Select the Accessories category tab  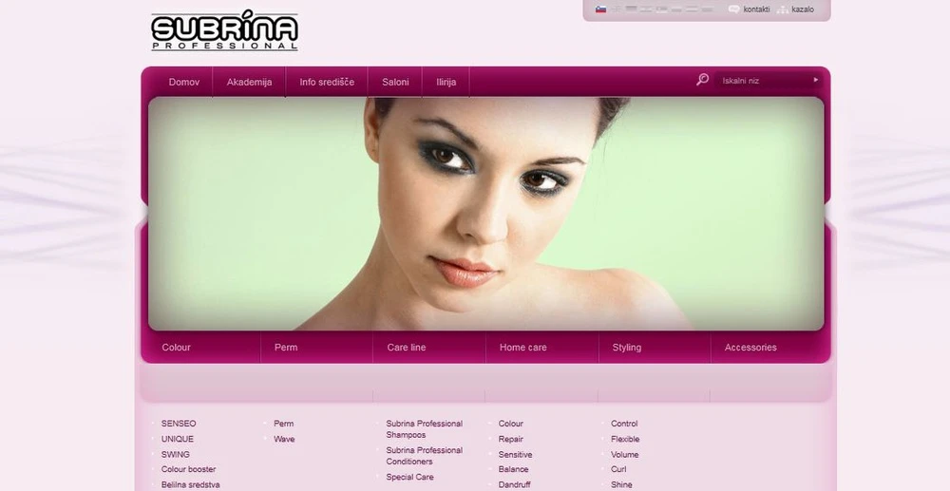pyautogui.click(x=750, y=348)
